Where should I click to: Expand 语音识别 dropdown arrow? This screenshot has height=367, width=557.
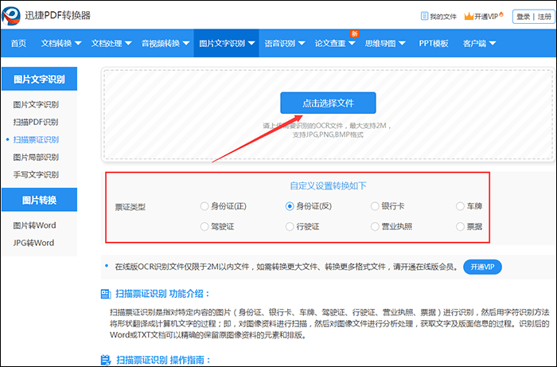click(x=302, y=43)
